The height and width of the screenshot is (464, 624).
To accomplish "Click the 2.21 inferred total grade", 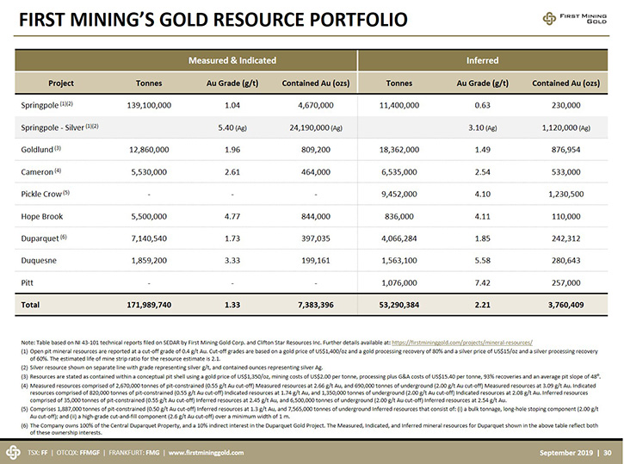I will 482,305.
